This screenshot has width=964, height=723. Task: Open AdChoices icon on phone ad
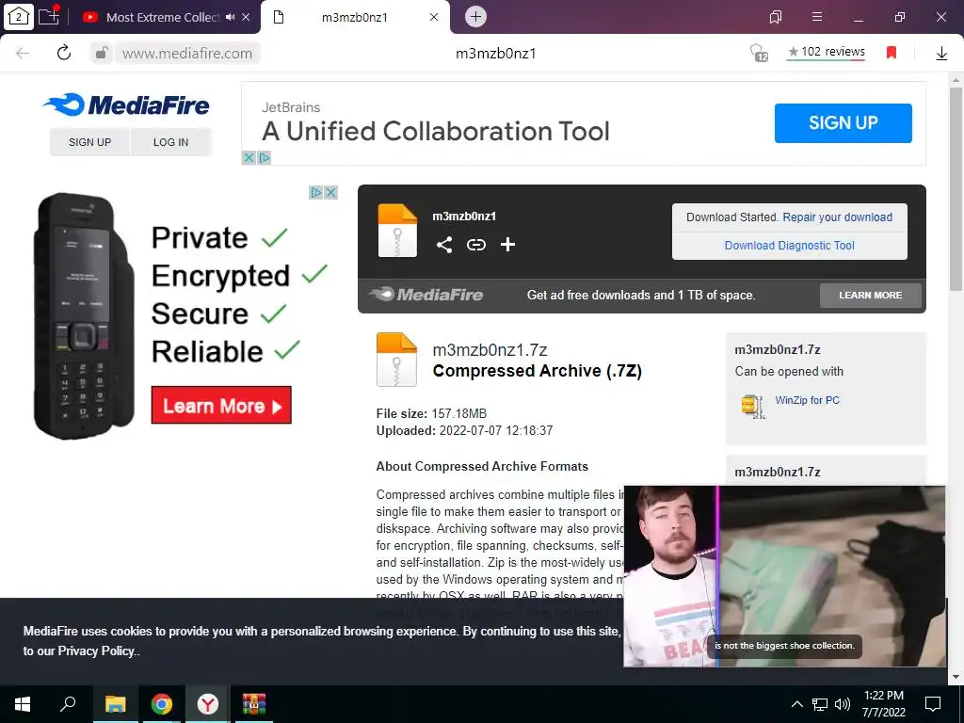[316, 192]
